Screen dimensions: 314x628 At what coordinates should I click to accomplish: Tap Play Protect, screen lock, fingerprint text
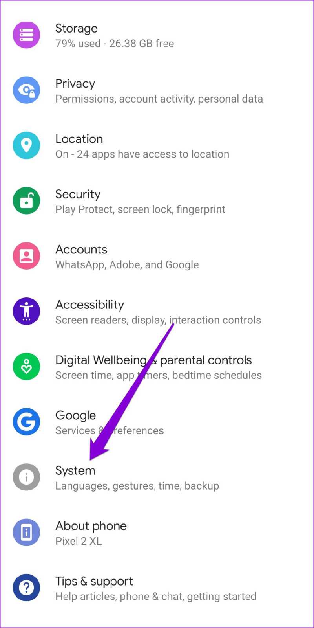click(140, 209)
